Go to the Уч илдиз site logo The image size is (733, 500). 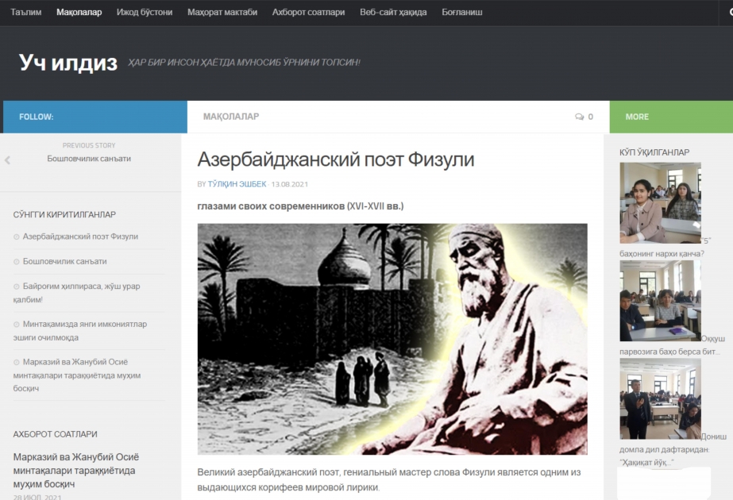tap(68, 62)
